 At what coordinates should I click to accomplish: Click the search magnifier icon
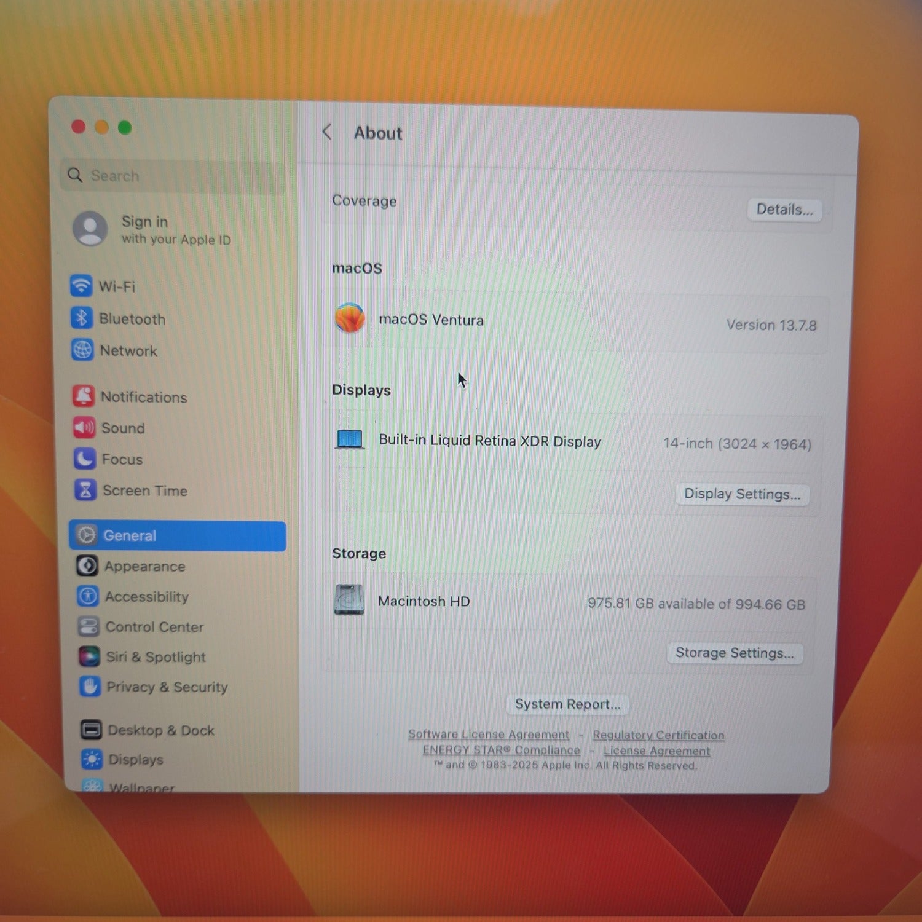click(75, 175)
